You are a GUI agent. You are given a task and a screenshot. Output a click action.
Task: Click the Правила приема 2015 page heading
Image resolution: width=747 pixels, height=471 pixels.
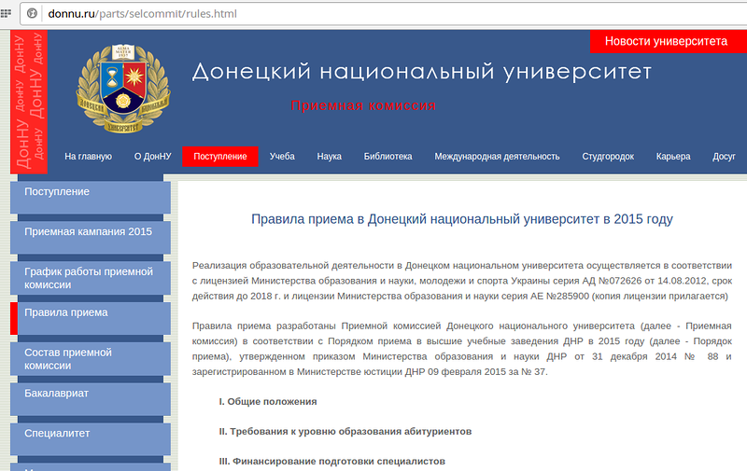tap(461, 219)
